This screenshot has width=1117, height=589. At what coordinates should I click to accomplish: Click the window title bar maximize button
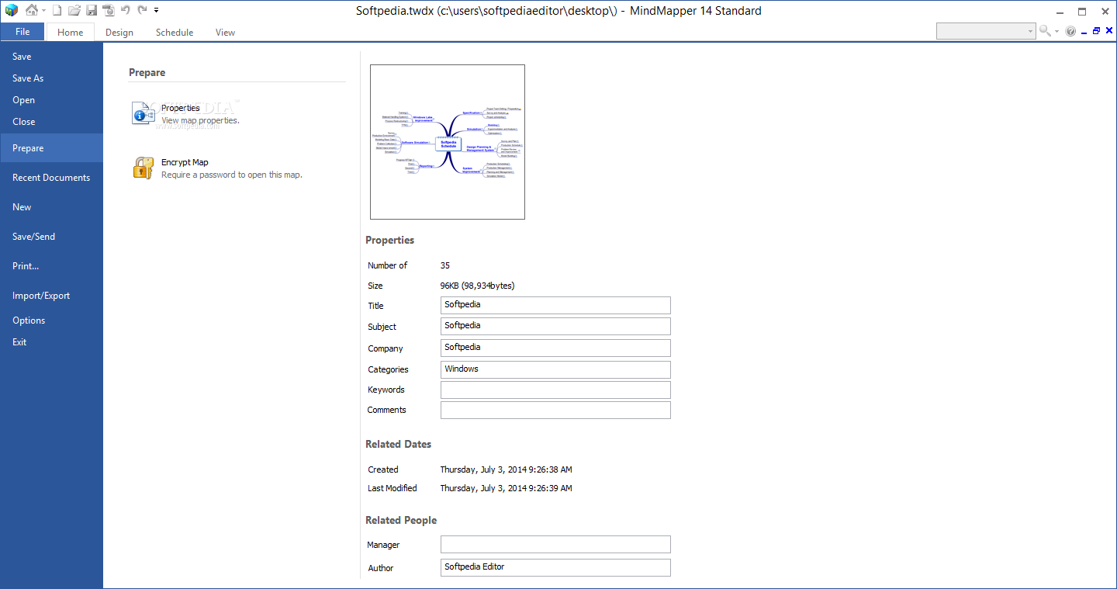[x=1082, y=11]
